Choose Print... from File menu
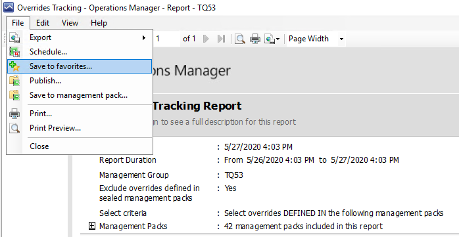459x237 pixels. [80, 114]
